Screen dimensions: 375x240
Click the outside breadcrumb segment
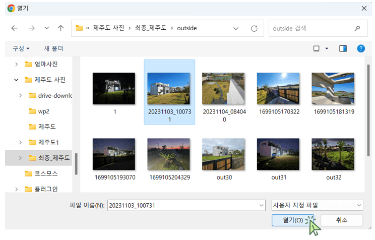(x=187, y=28)
